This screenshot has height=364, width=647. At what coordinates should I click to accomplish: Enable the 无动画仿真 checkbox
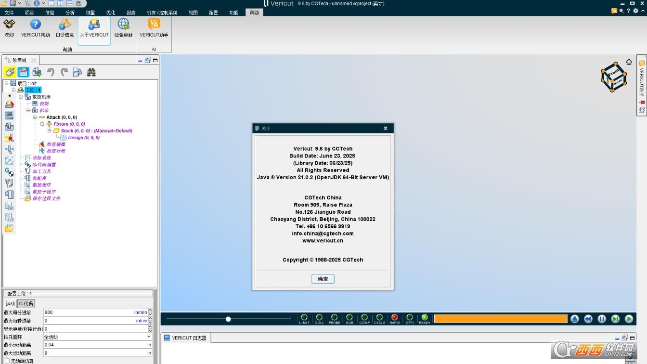click(7, 361)
